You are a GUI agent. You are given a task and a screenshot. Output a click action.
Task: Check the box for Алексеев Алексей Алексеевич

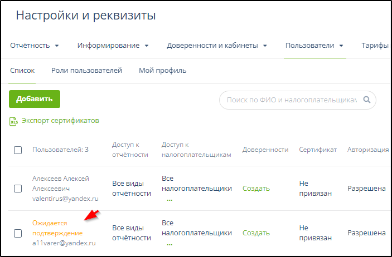point(18,188)
